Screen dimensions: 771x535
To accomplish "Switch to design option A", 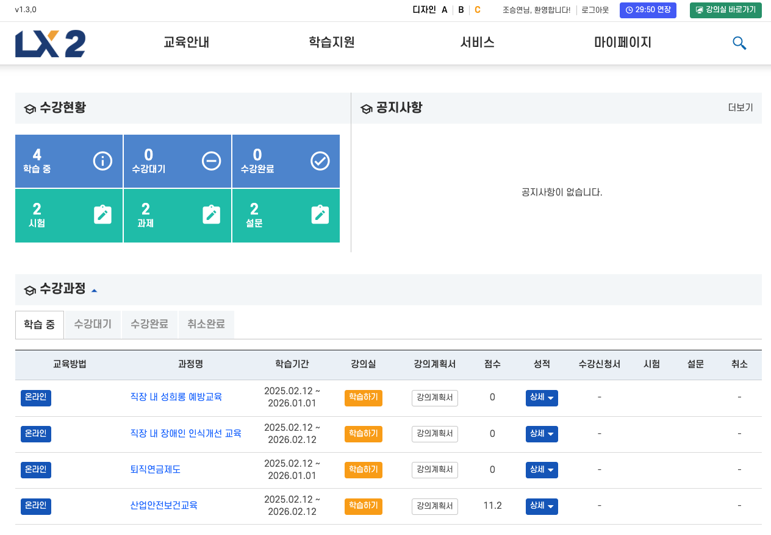I will (x=445, y=10).
